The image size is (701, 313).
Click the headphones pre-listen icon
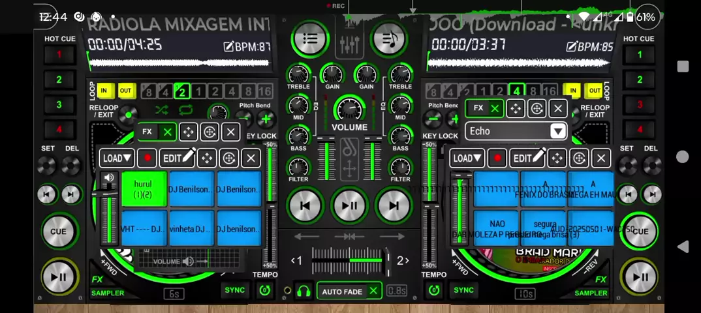click(303, 291)
